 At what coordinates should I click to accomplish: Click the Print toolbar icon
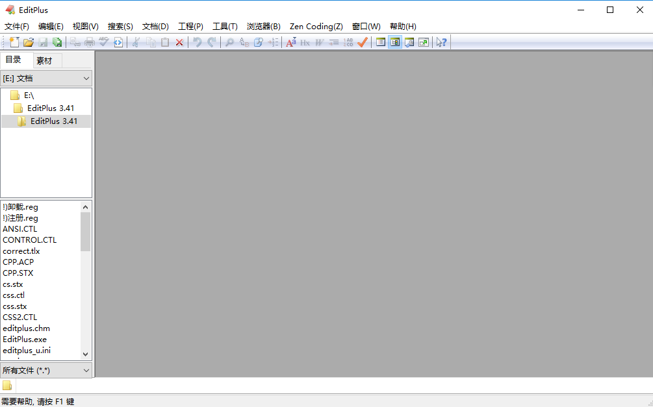pyautogui.click(x=88, y=42)
